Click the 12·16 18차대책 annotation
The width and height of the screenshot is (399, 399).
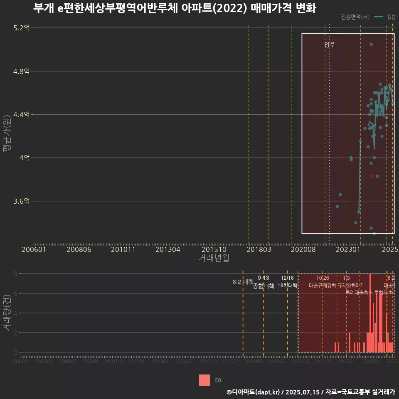[287, 282]
